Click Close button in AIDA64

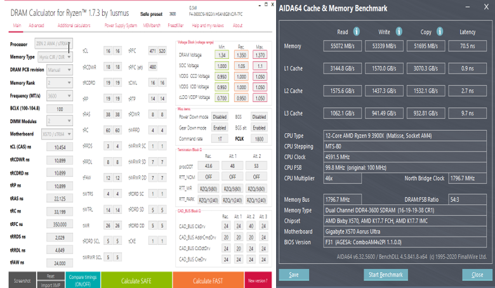pos(477,275)
